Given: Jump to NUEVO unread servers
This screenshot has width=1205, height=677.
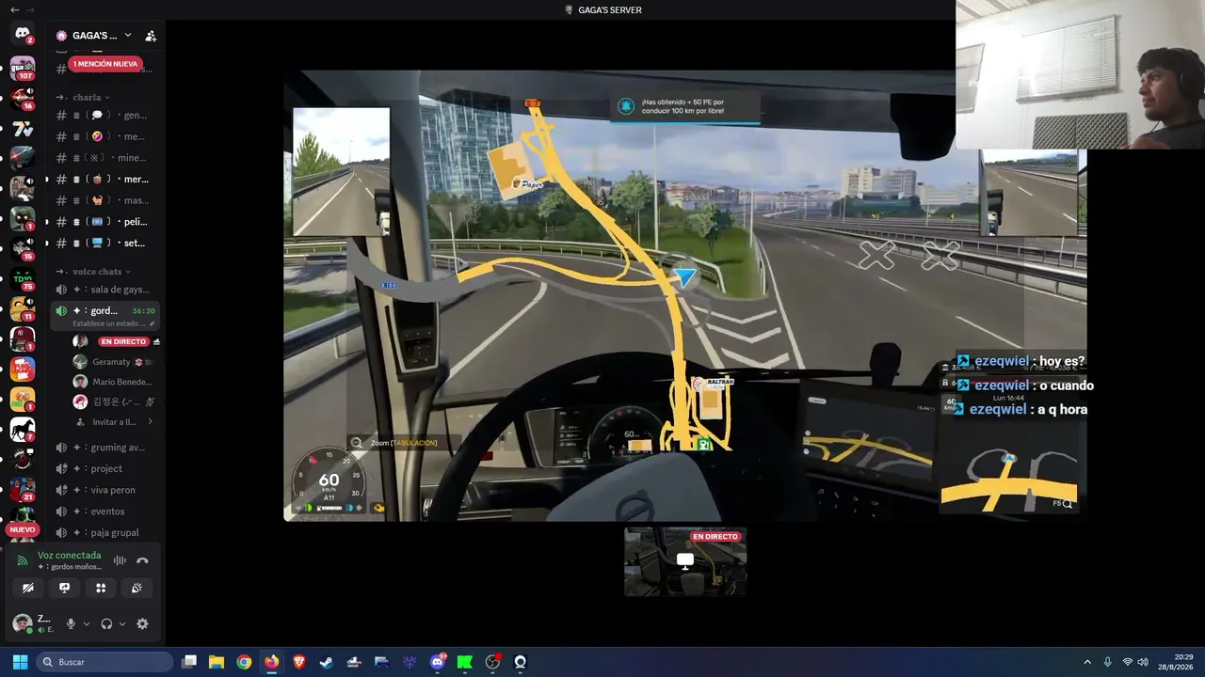Looking at the screenshot, I should click(x=22, y=529).
